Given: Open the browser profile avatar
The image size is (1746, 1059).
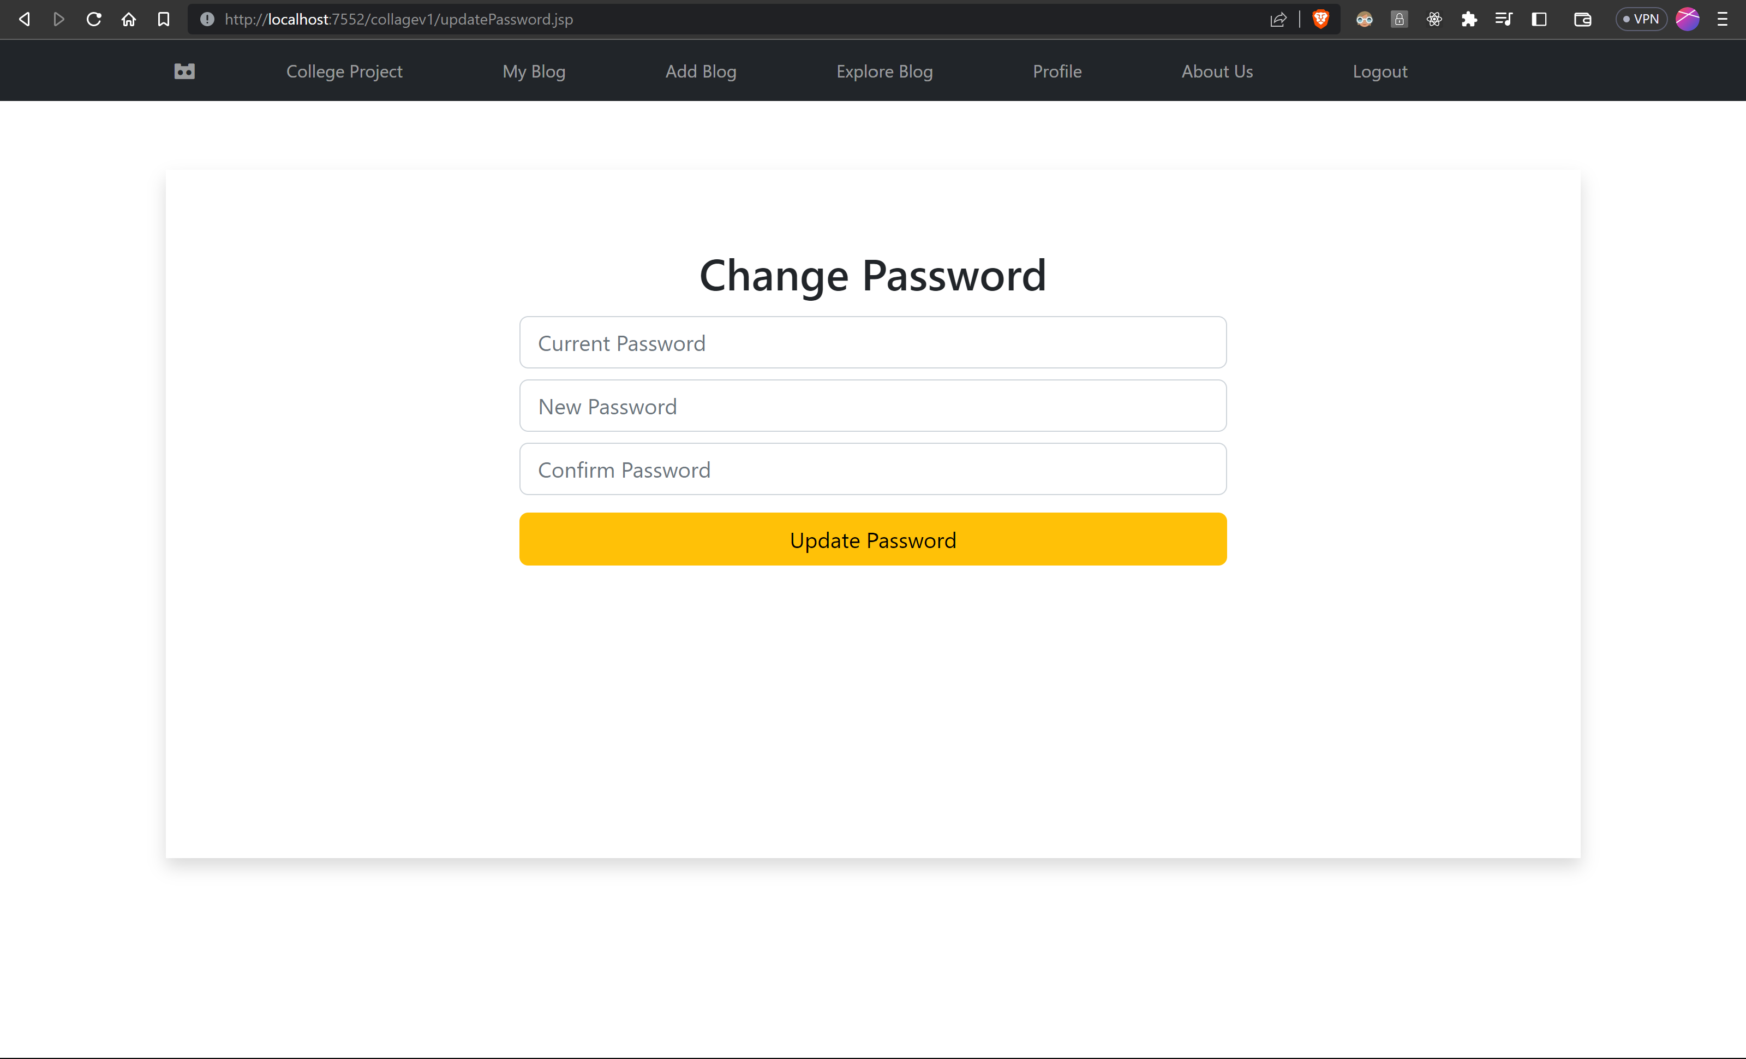Looking at the screenshot, I should (x=1688, y=19).
